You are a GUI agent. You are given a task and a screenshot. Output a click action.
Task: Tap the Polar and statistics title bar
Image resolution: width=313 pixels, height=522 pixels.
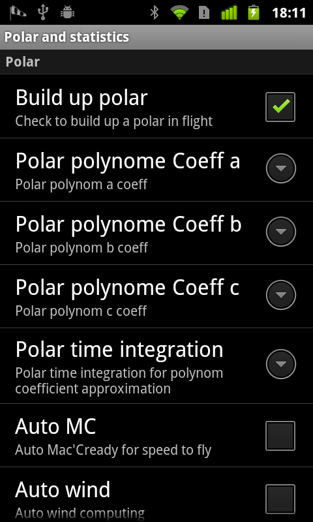[x=156, y=37]
